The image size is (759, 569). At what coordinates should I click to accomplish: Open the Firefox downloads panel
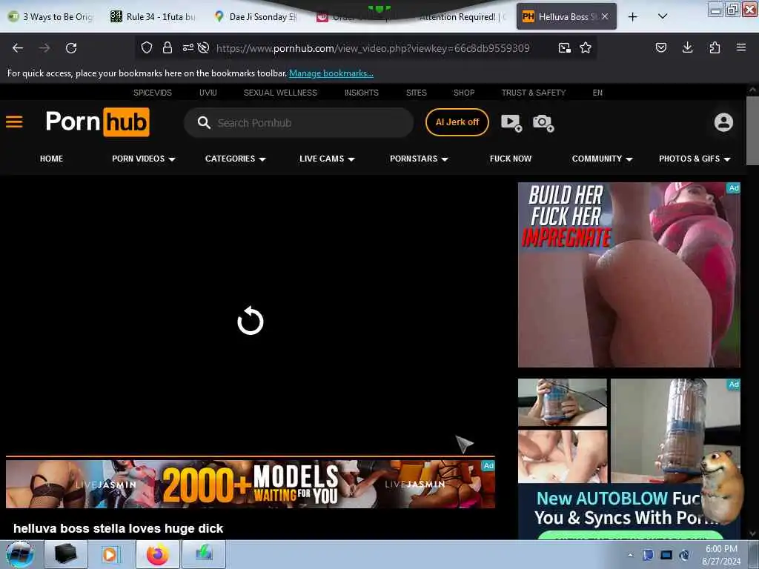click(x=687, y=47)
